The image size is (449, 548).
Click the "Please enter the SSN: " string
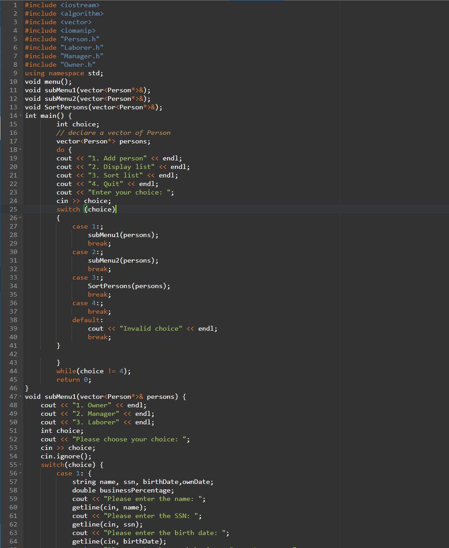(151, 516)
